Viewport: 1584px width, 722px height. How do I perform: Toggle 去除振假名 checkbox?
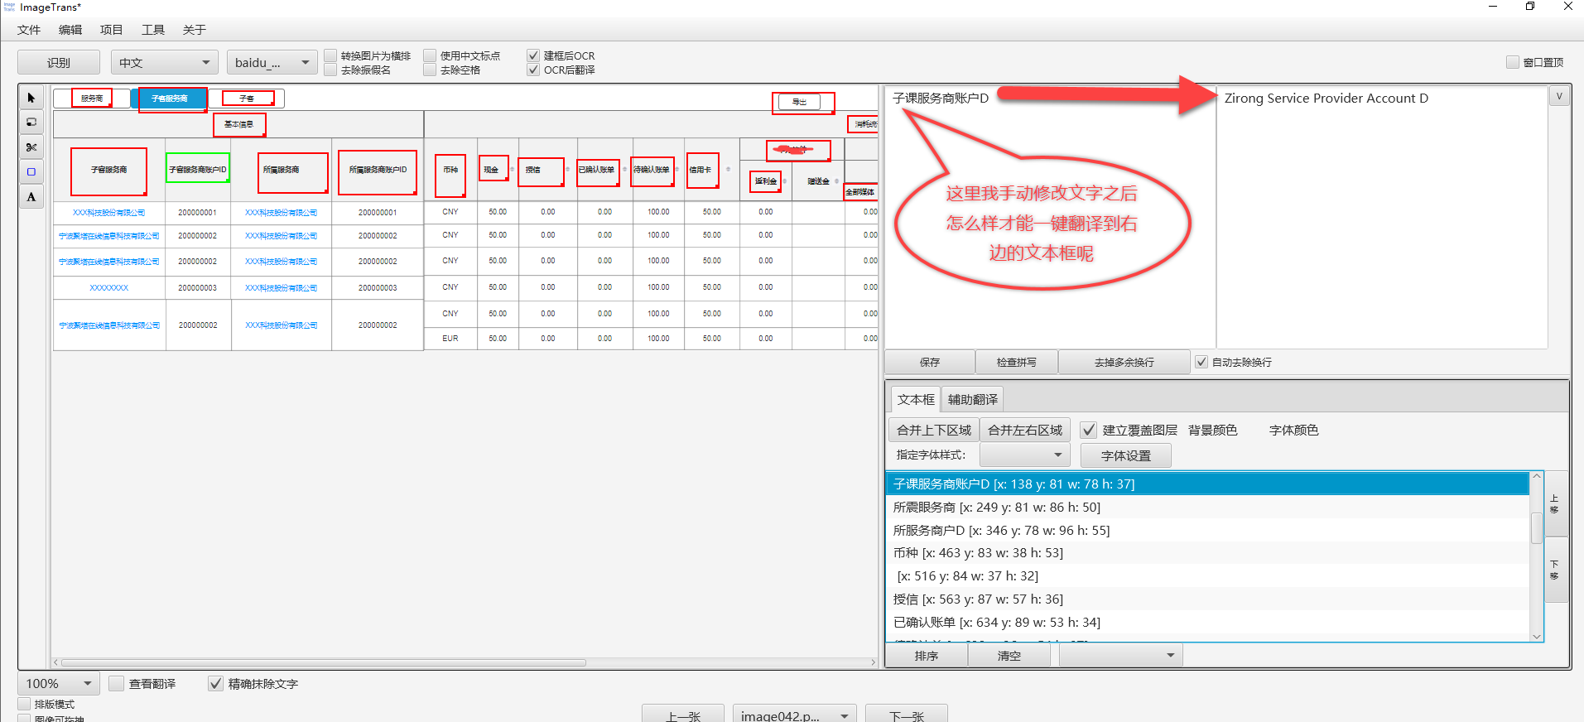pos(330,70)
